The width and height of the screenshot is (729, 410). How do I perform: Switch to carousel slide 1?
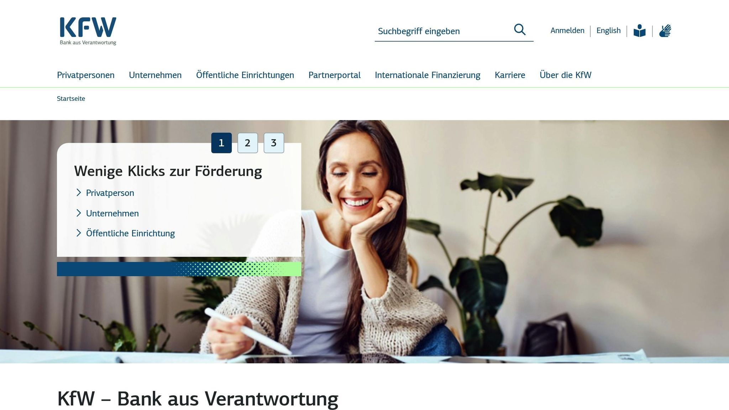click(x=221, y=143)
